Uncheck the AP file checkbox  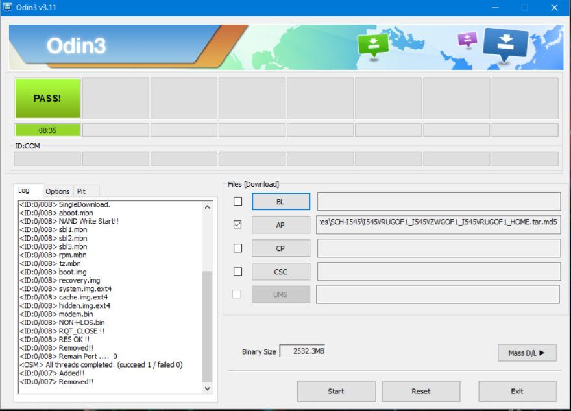click(237, 224)
